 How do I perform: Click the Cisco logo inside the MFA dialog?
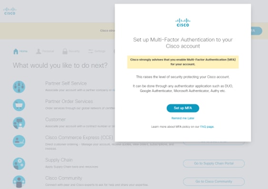(x=183, y=23)
